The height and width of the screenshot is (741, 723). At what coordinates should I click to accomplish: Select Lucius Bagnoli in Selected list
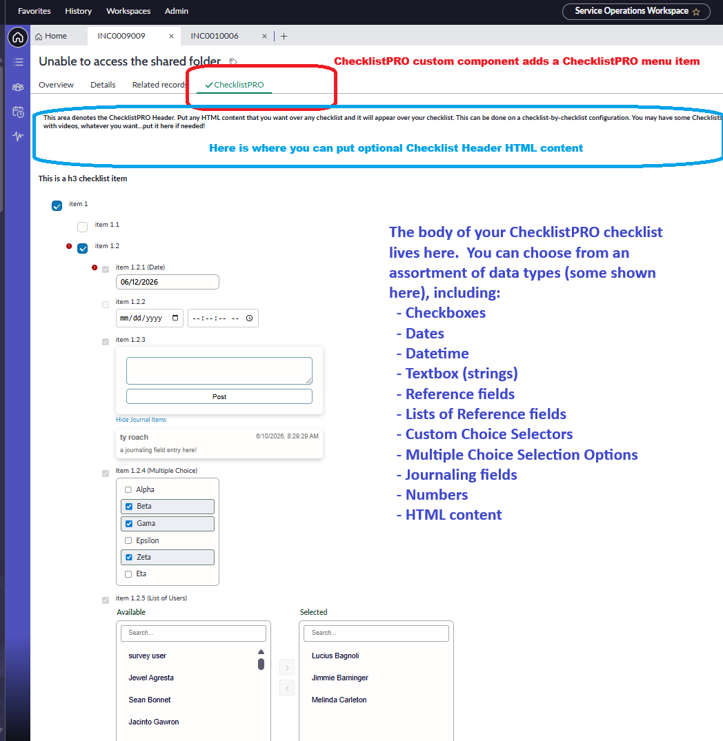point(335,656)
